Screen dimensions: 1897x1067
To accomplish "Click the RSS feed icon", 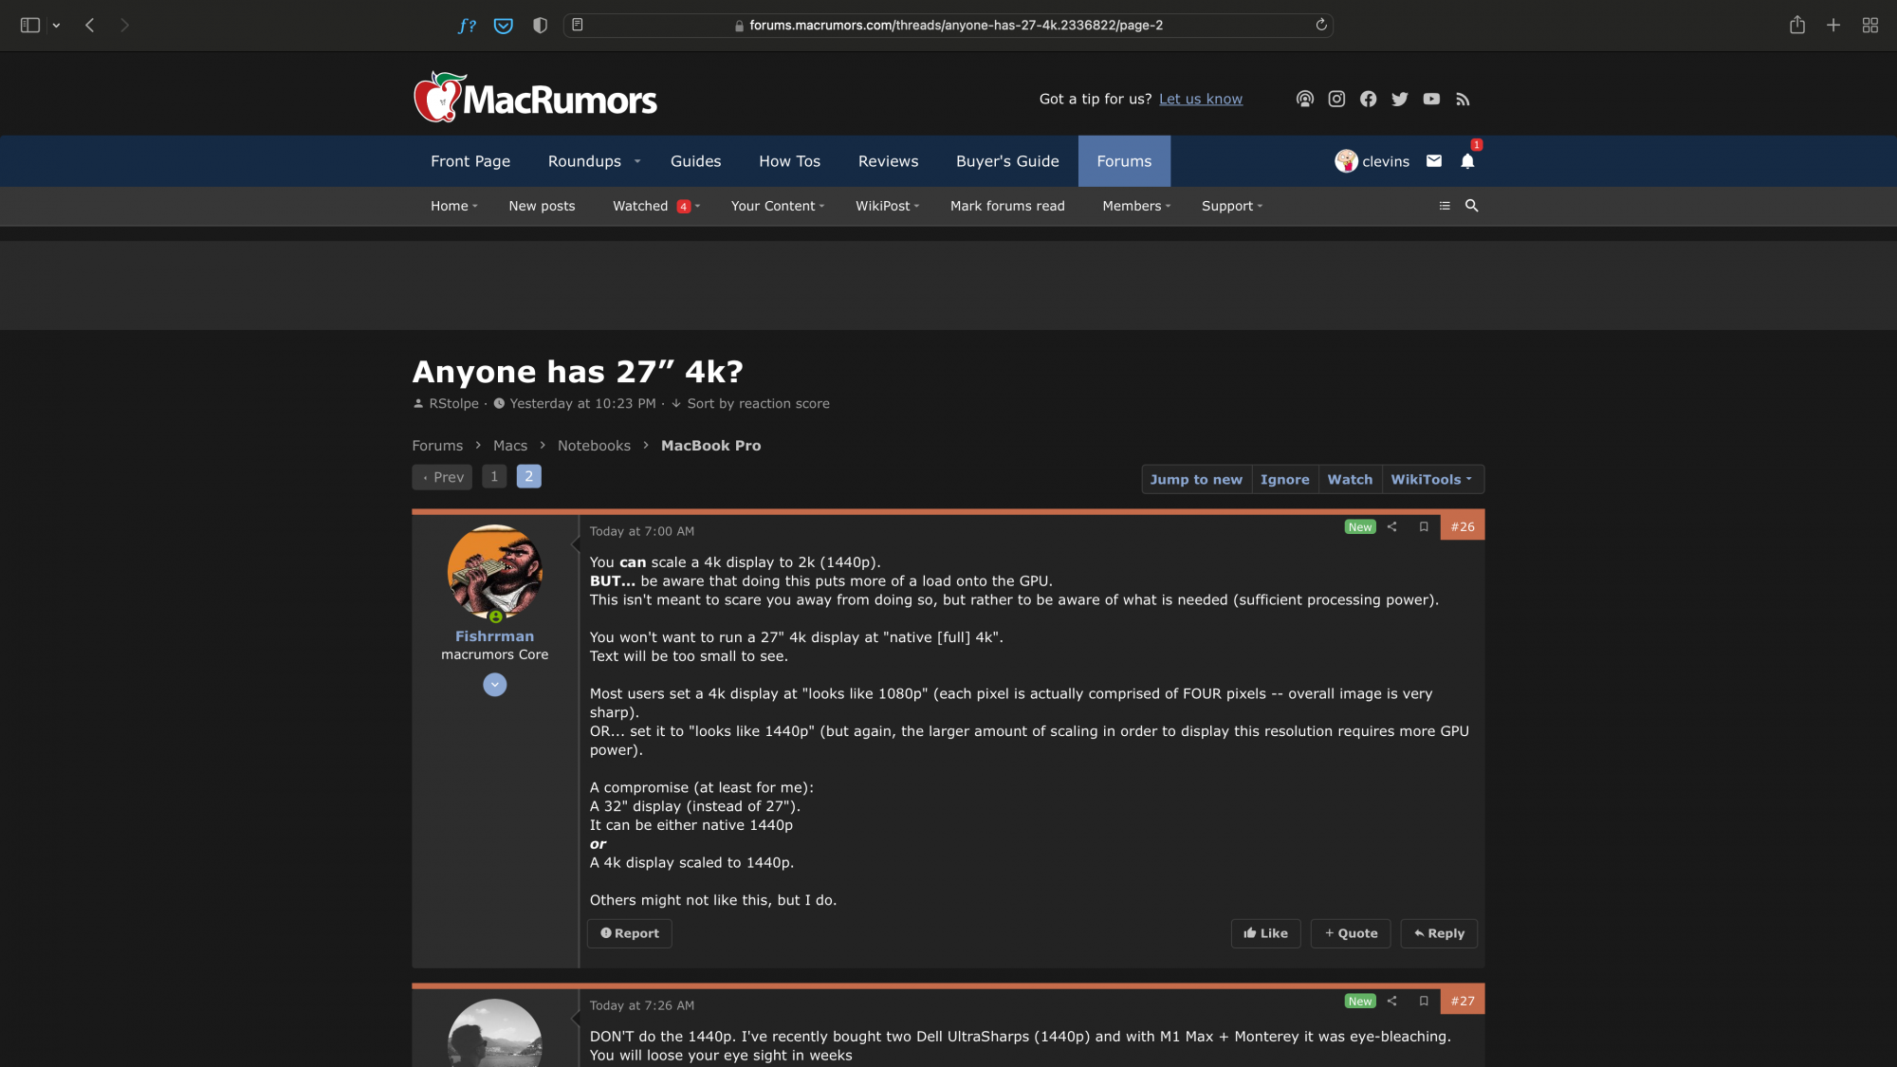I will (1463, 99).
